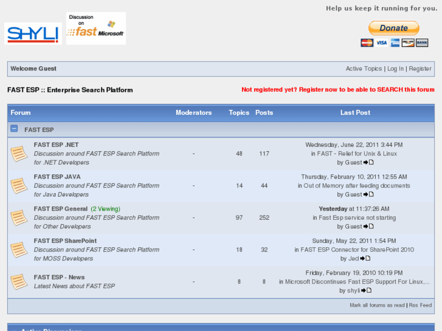Go to last post icon in .NET row
This screenshot has height=331, width=442.
(x=368, y=162)
